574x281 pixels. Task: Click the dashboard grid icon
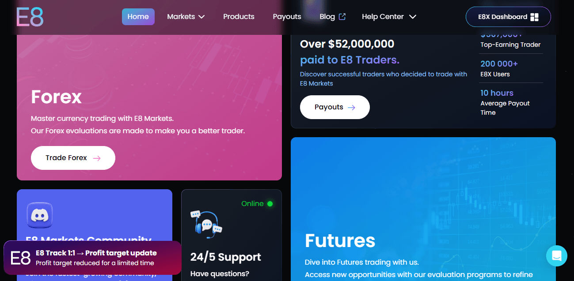534,17
